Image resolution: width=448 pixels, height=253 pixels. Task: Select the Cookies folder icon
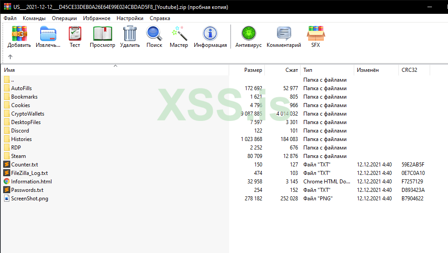(7, 105)
